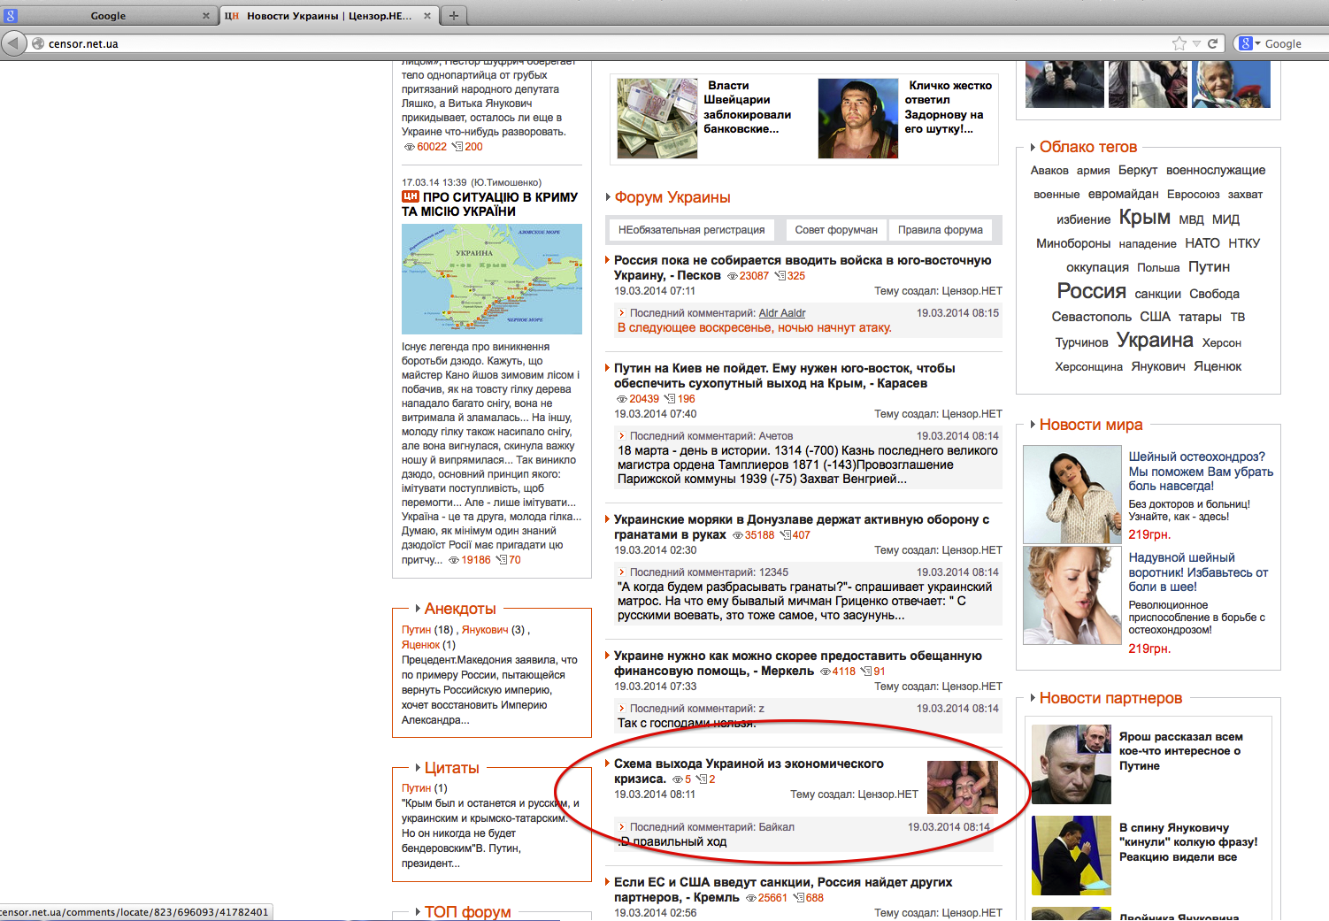Image resolution: width=1329 pixels, height=921 pixels.
Task: Open the Облако тегов section heading
Action: point(1088,147)
